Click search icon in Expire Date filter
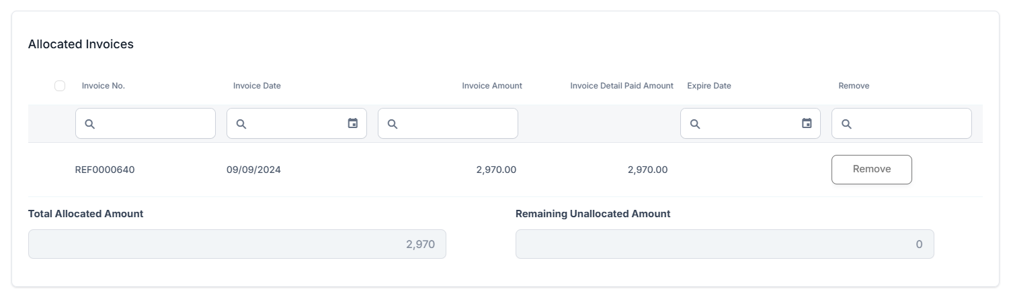Screen dimensions: 1013x297 (695, 124)
